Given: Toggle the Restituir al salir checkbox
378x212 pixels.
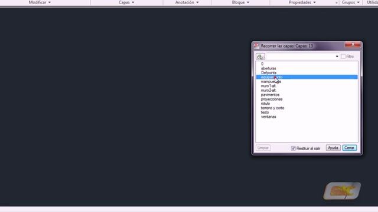Looking at the screenshot, I should tap(293, 148).
